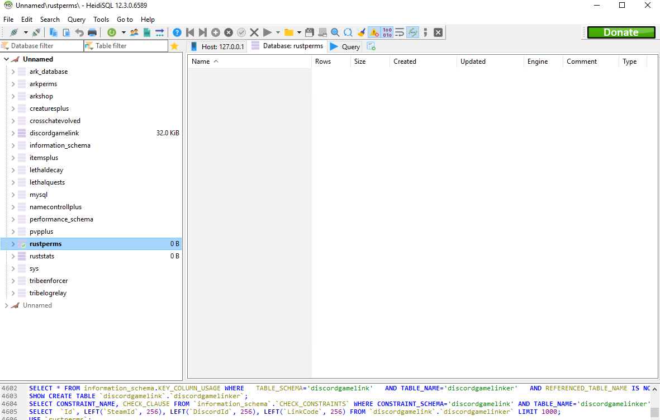Image resolution: width=660 pixels, height=420 pixels.
Task: Click the Last row navigation icon
Action: [202, 32]
